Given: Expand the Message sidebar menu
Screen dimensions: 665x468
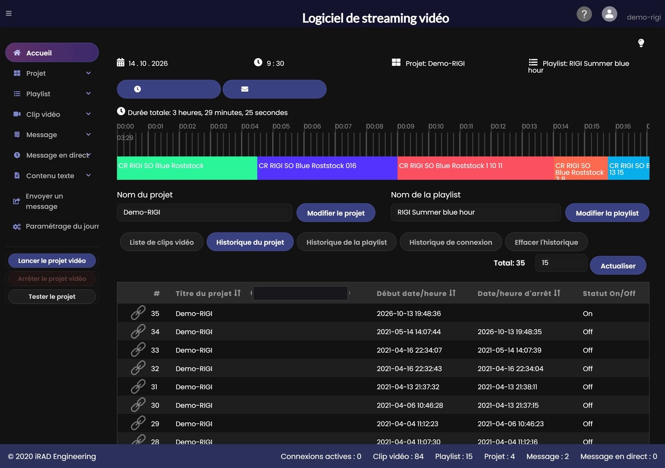Looking at the screenshot, I should (x=52, y=134).
